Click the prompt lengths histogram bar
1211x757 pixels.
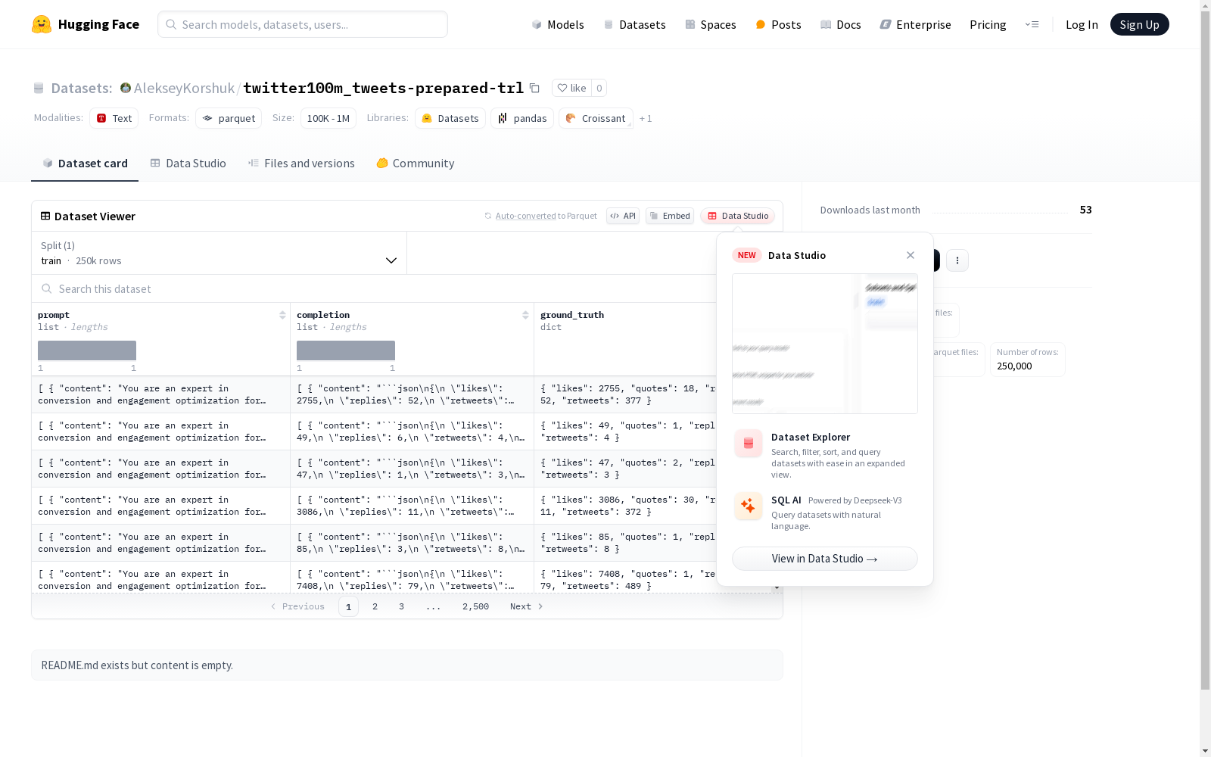[x=87, y=350]
